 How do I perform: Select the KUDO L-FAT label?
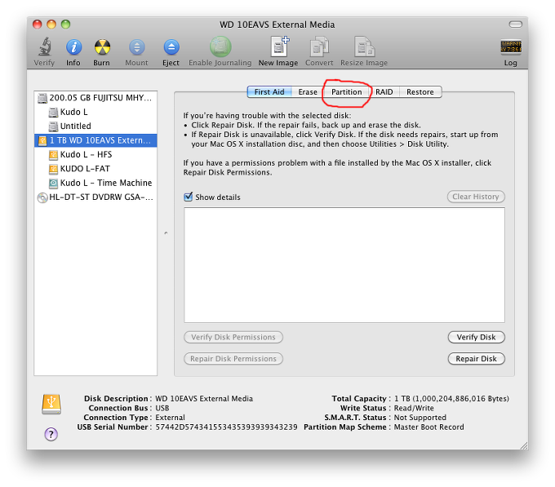tap(85, 169)
